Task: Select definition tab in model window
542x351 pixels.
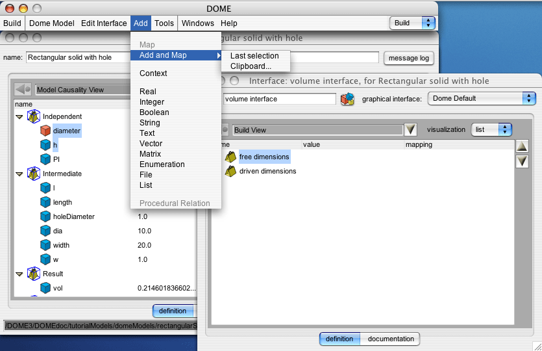Action: (x=173, y=311)
